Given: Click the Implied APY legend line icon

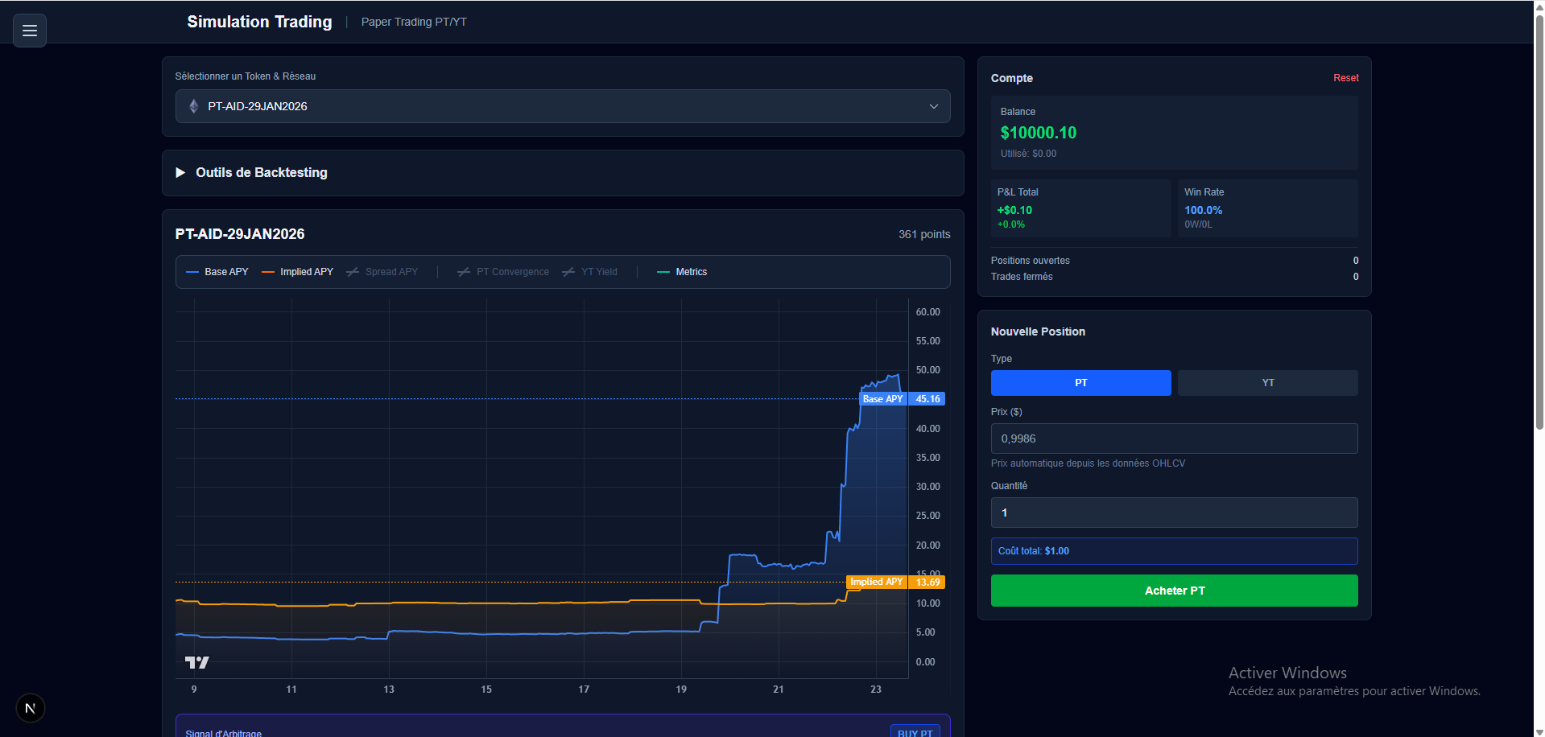Looking at the screenshot, I should [x=267, y=272].
